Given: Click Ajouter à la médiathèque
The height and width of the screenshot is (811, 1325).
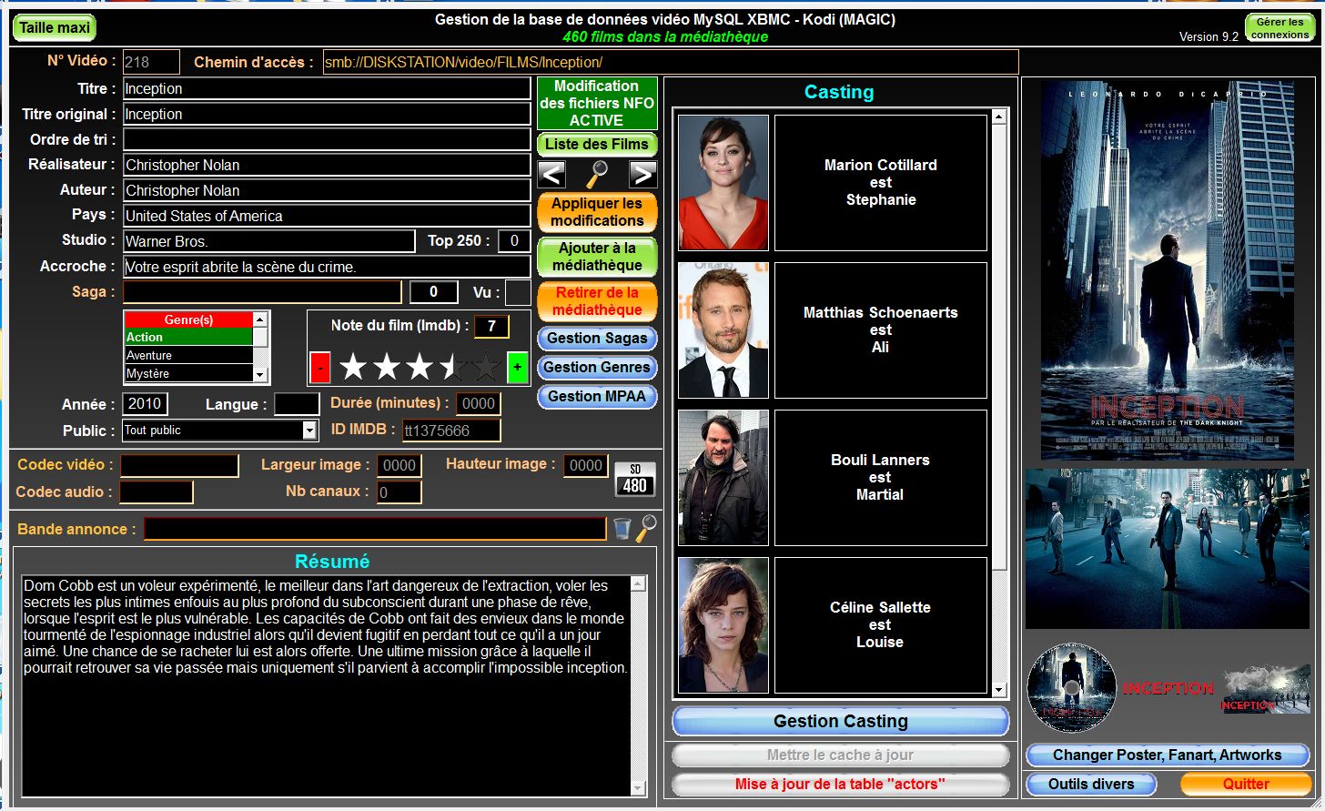Looking at the screenshot, I should point(597,257).
